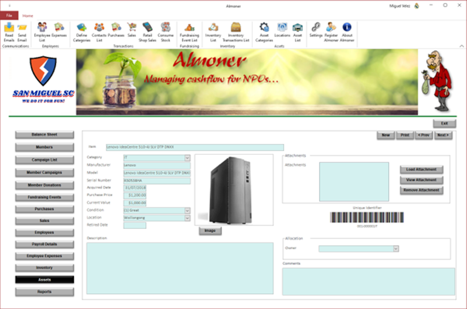Open the Owner dropdown

(x=396, y=249)
